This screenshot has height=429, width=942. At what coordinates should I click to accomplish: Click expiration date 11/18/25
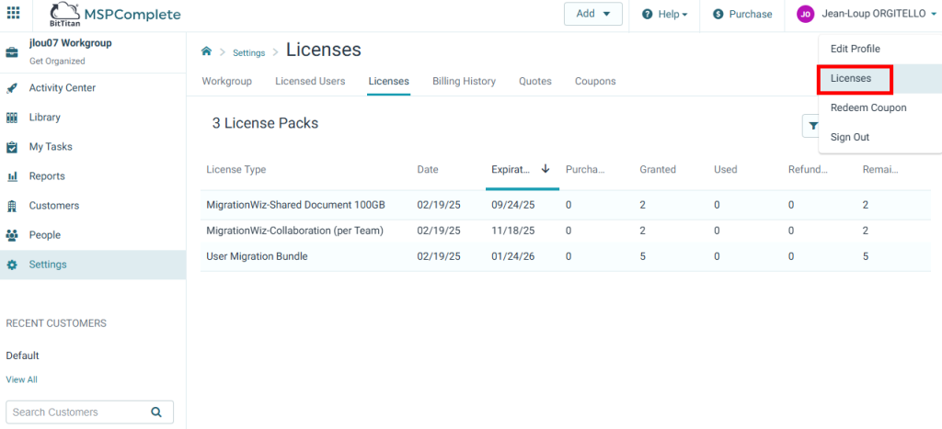513,231
